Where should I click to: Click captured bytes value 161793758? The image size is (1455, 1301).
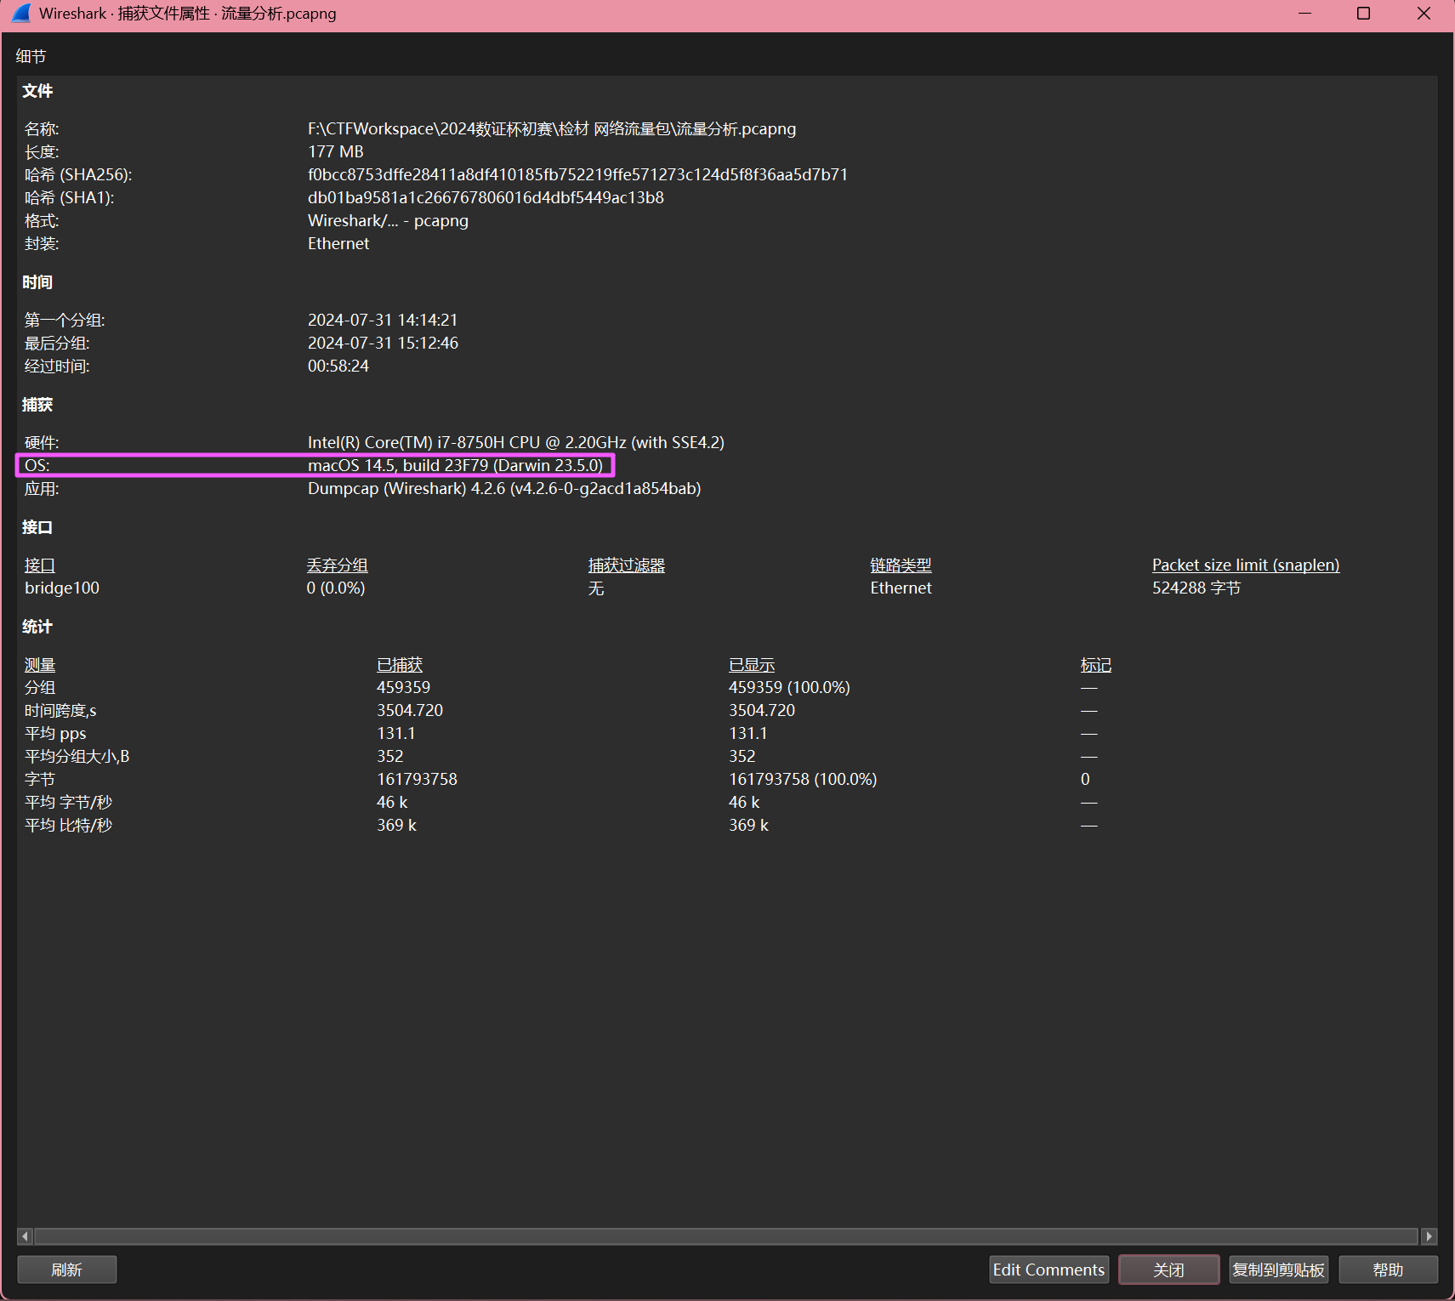[x=418, y=779]
